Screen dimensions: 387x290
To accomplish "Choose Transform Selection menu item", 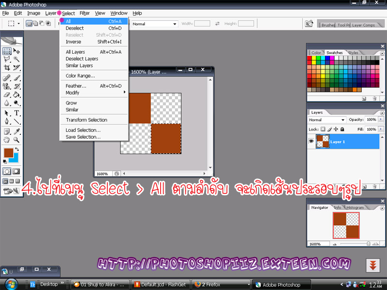I will tap(94, 120).
